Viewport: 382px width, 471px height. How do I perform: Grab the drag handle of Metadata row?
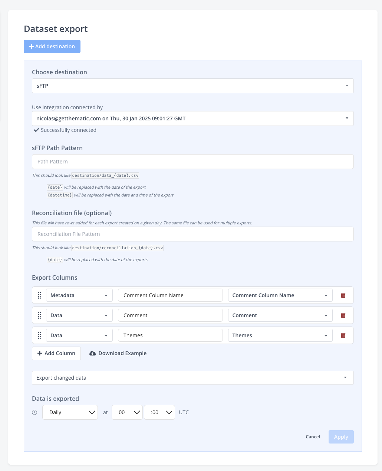(x=39, y=295)
